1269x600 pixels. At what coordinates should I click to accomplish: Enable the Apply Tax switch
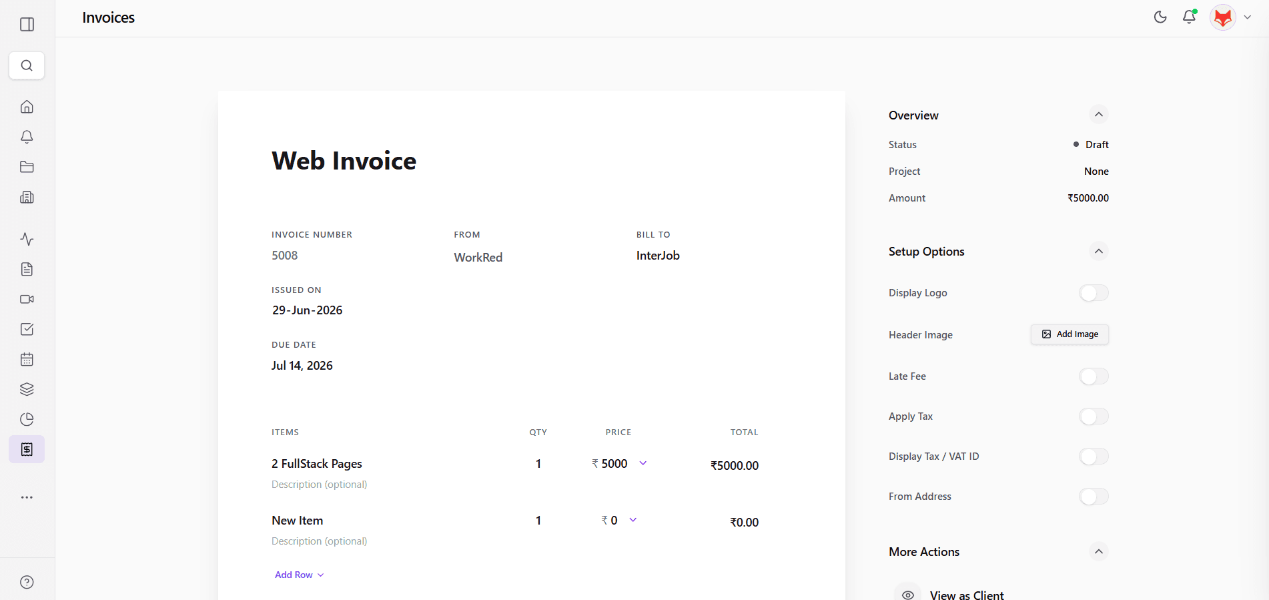pos(1094,416)
